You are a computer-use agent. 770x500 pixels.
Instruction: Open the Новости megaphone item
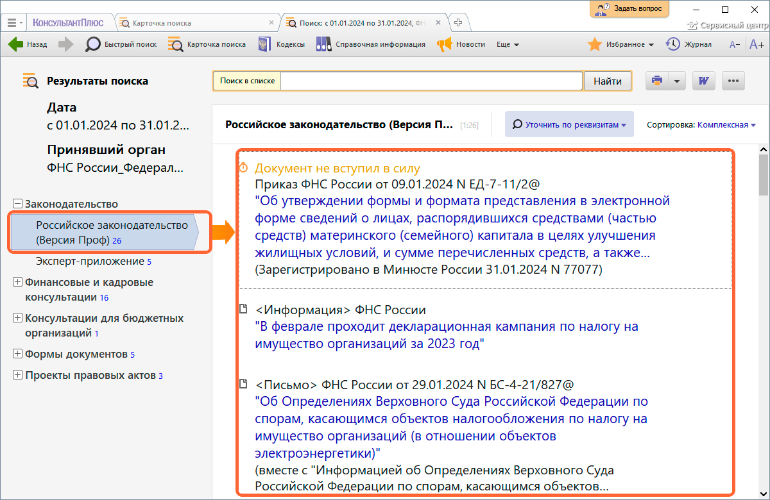click(461, 45)
